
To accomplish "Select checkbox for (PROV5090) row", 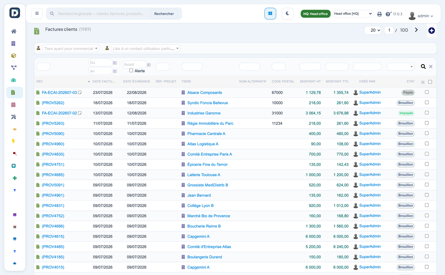I will click(427, 133).
